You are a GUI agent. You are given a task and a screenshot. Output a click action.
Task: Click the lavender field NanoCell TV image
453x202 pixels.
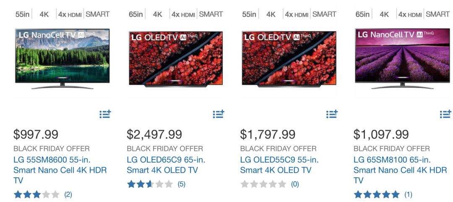(x=402, y=59)
